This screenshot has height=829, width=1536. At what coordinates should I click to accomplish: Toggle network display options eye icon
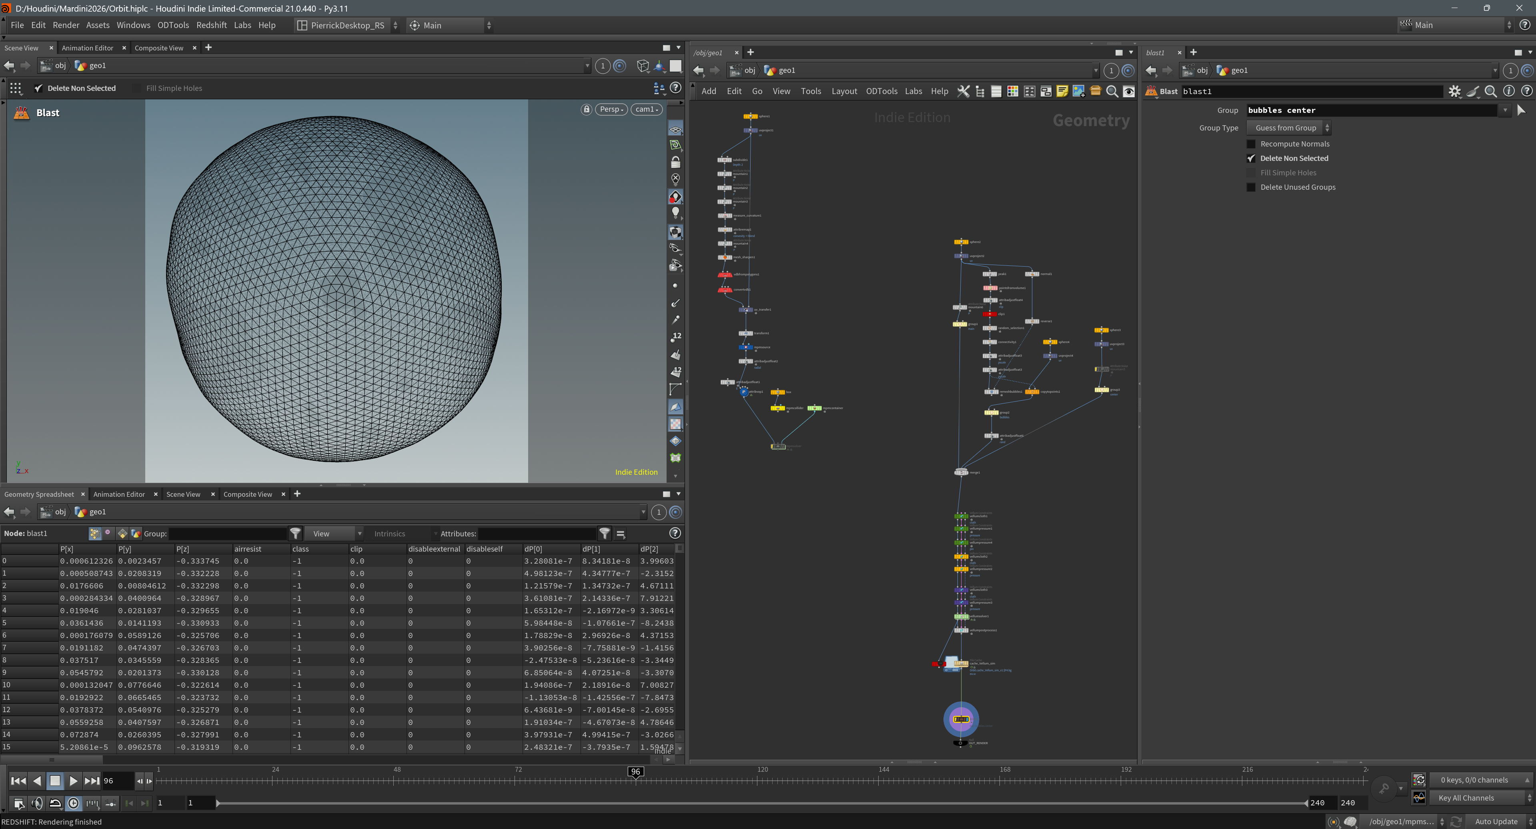tap(1129, 91)
